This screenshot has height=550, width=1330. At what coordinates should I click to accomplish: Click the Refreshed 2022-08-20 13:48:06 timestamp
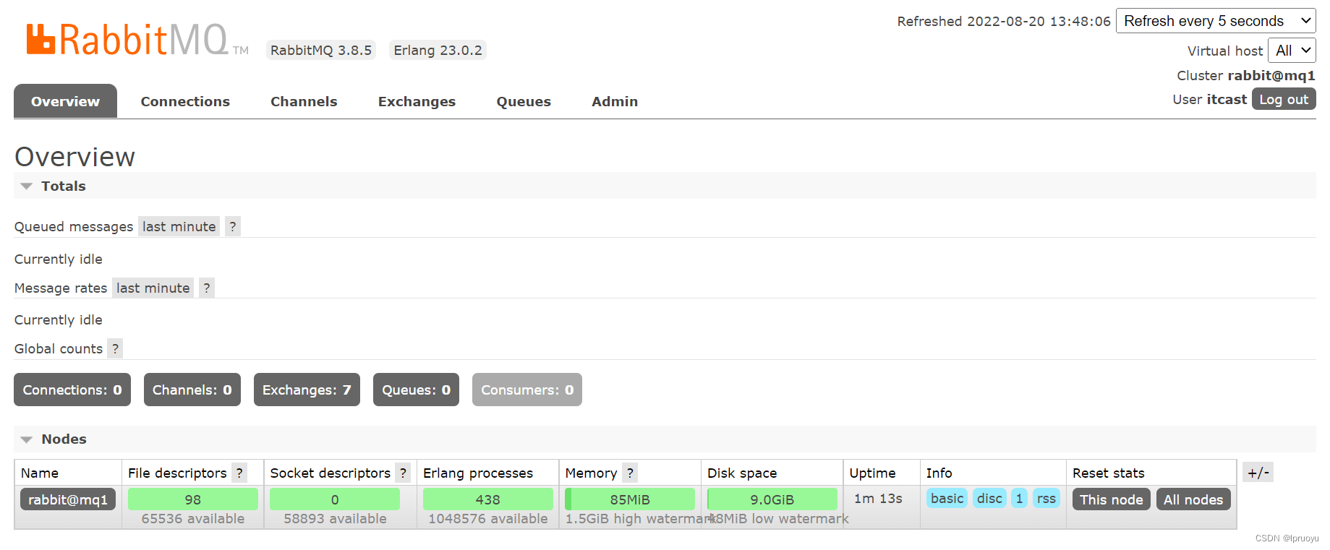[x=1004, y=22]
